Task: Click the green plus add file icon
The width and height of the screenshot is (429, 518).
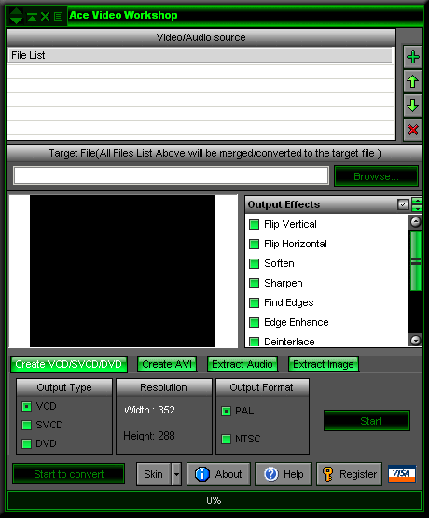Action: [413, 57]
